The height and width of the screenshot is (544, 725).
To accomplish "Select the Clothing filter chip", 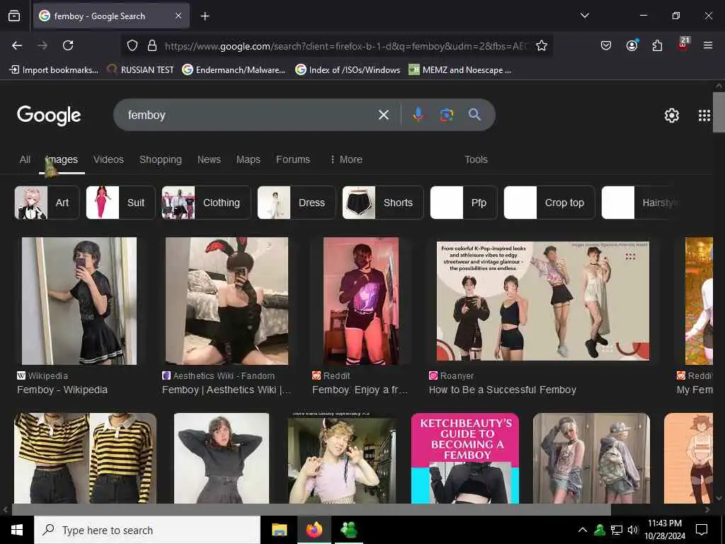I will coord(206,203).
